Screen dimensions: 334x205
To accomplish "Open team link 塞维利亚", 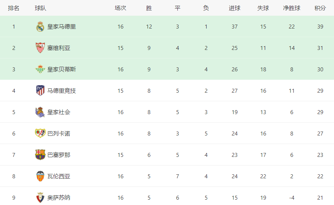I will pyautogui.click(x=59, y=48).
